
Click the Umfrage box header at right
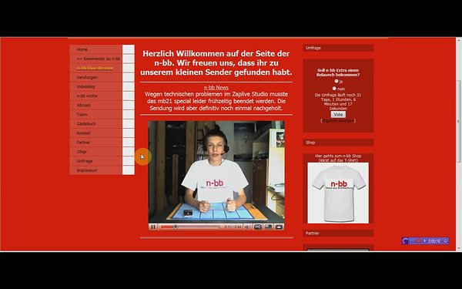tap(338, 48)
